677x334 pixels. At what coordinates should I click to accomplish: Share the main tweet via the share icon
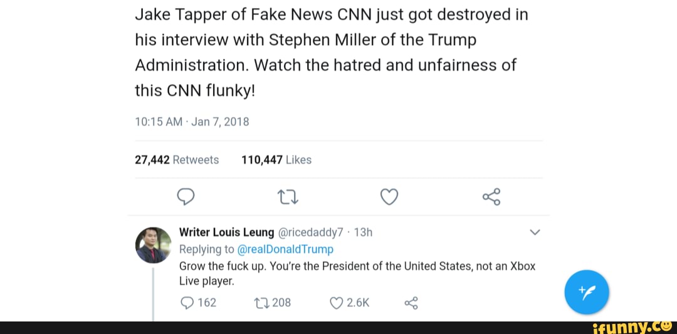point(491,197)
